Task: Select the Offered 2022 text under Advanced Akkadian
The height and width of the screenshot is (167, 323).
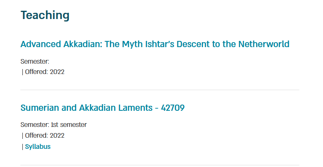Action: pos(45,72)
